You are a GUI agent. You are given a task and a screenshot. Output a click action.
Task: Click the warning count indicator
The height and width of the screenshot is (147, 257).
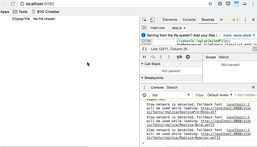[235, 20]
